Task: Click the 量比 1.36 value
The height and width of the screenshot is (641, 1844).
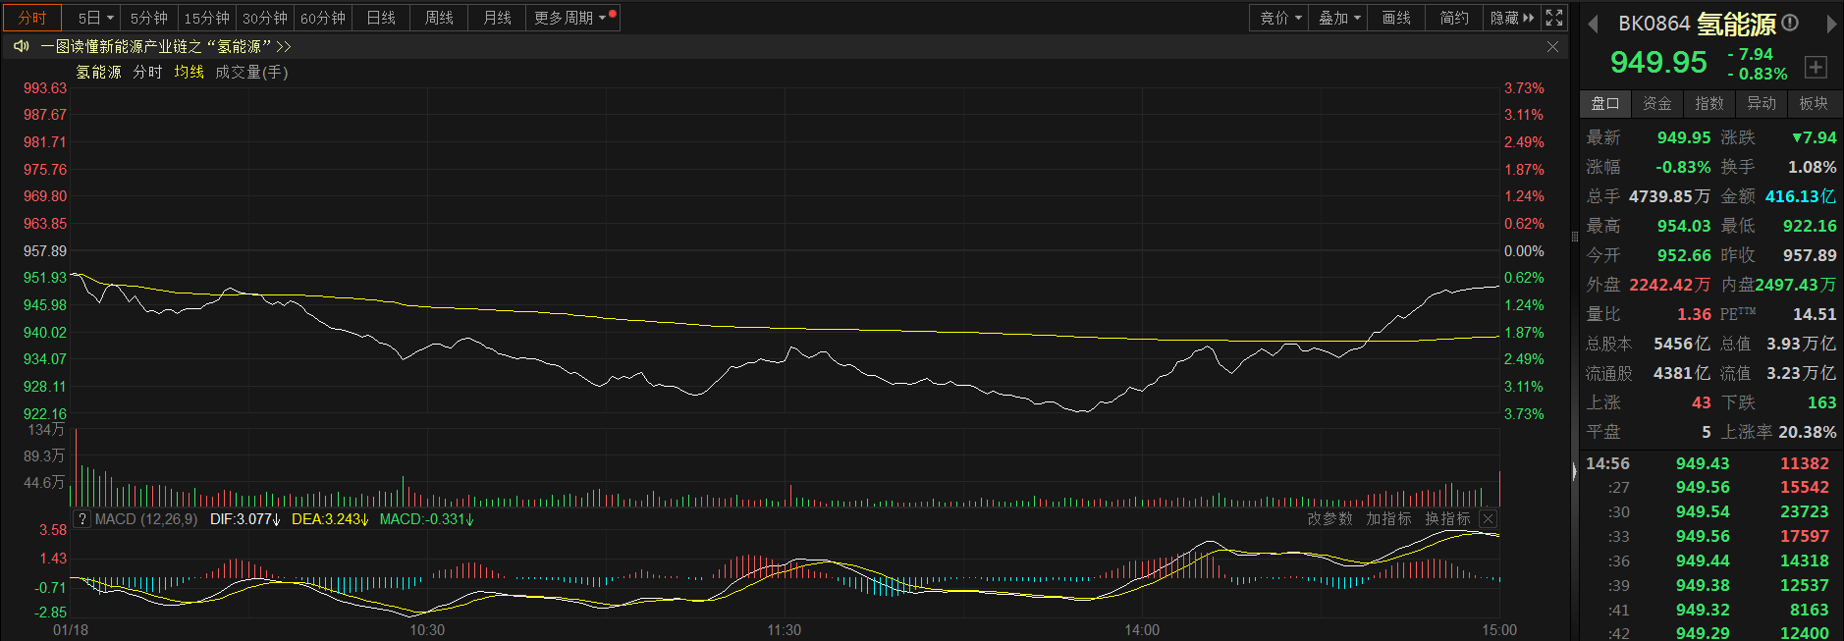Action: coord(1694,314)
